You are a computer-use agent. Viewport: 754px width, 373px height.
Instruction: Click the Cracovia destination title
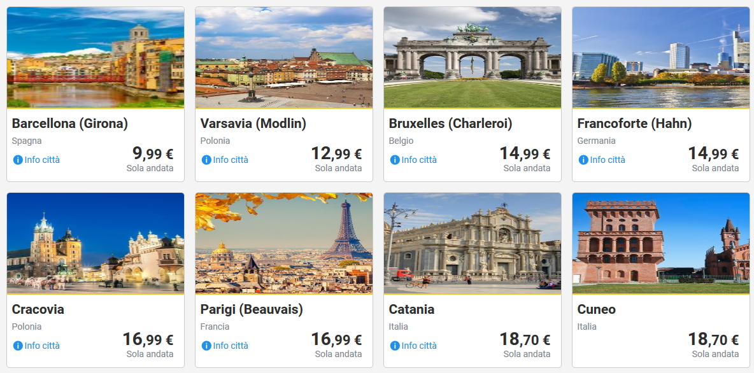click(38, 309)
